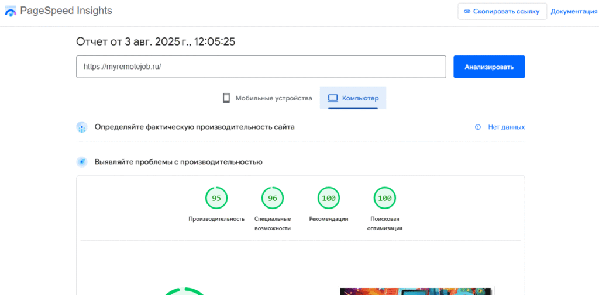Click the link icon in Скопировать ссылку
Viewport: 599px width, 295px height.
tap(467, 11)
